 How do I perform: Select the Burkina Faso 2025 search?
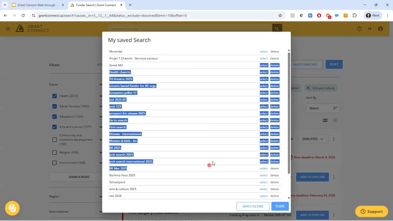tap(264, 175)
